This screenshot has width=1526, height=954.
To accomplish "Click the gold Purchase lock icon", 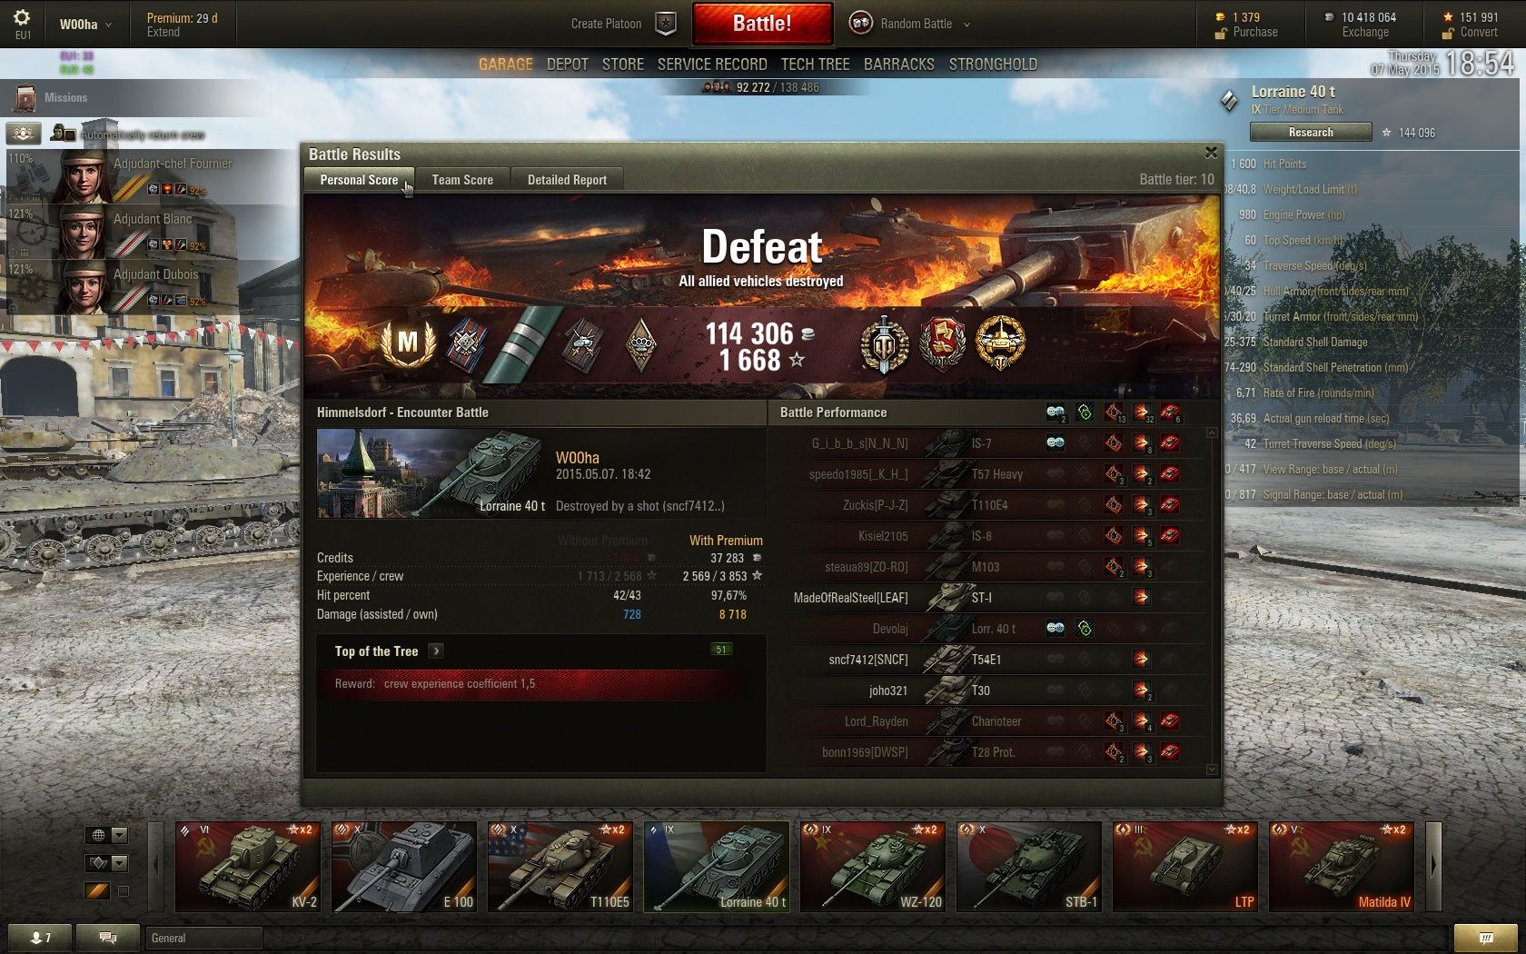I will (x=1221, y=34).
